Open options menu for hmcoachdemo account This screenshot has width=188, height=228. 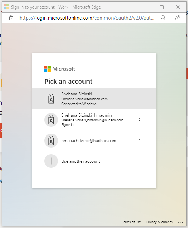139,141
